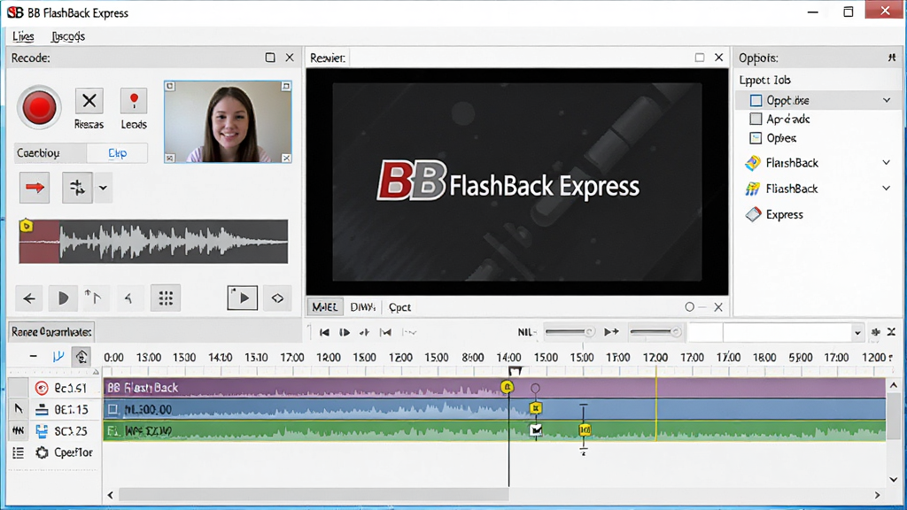Start recording with the red record button
The image size is (907, 510).
pos(39,107)
